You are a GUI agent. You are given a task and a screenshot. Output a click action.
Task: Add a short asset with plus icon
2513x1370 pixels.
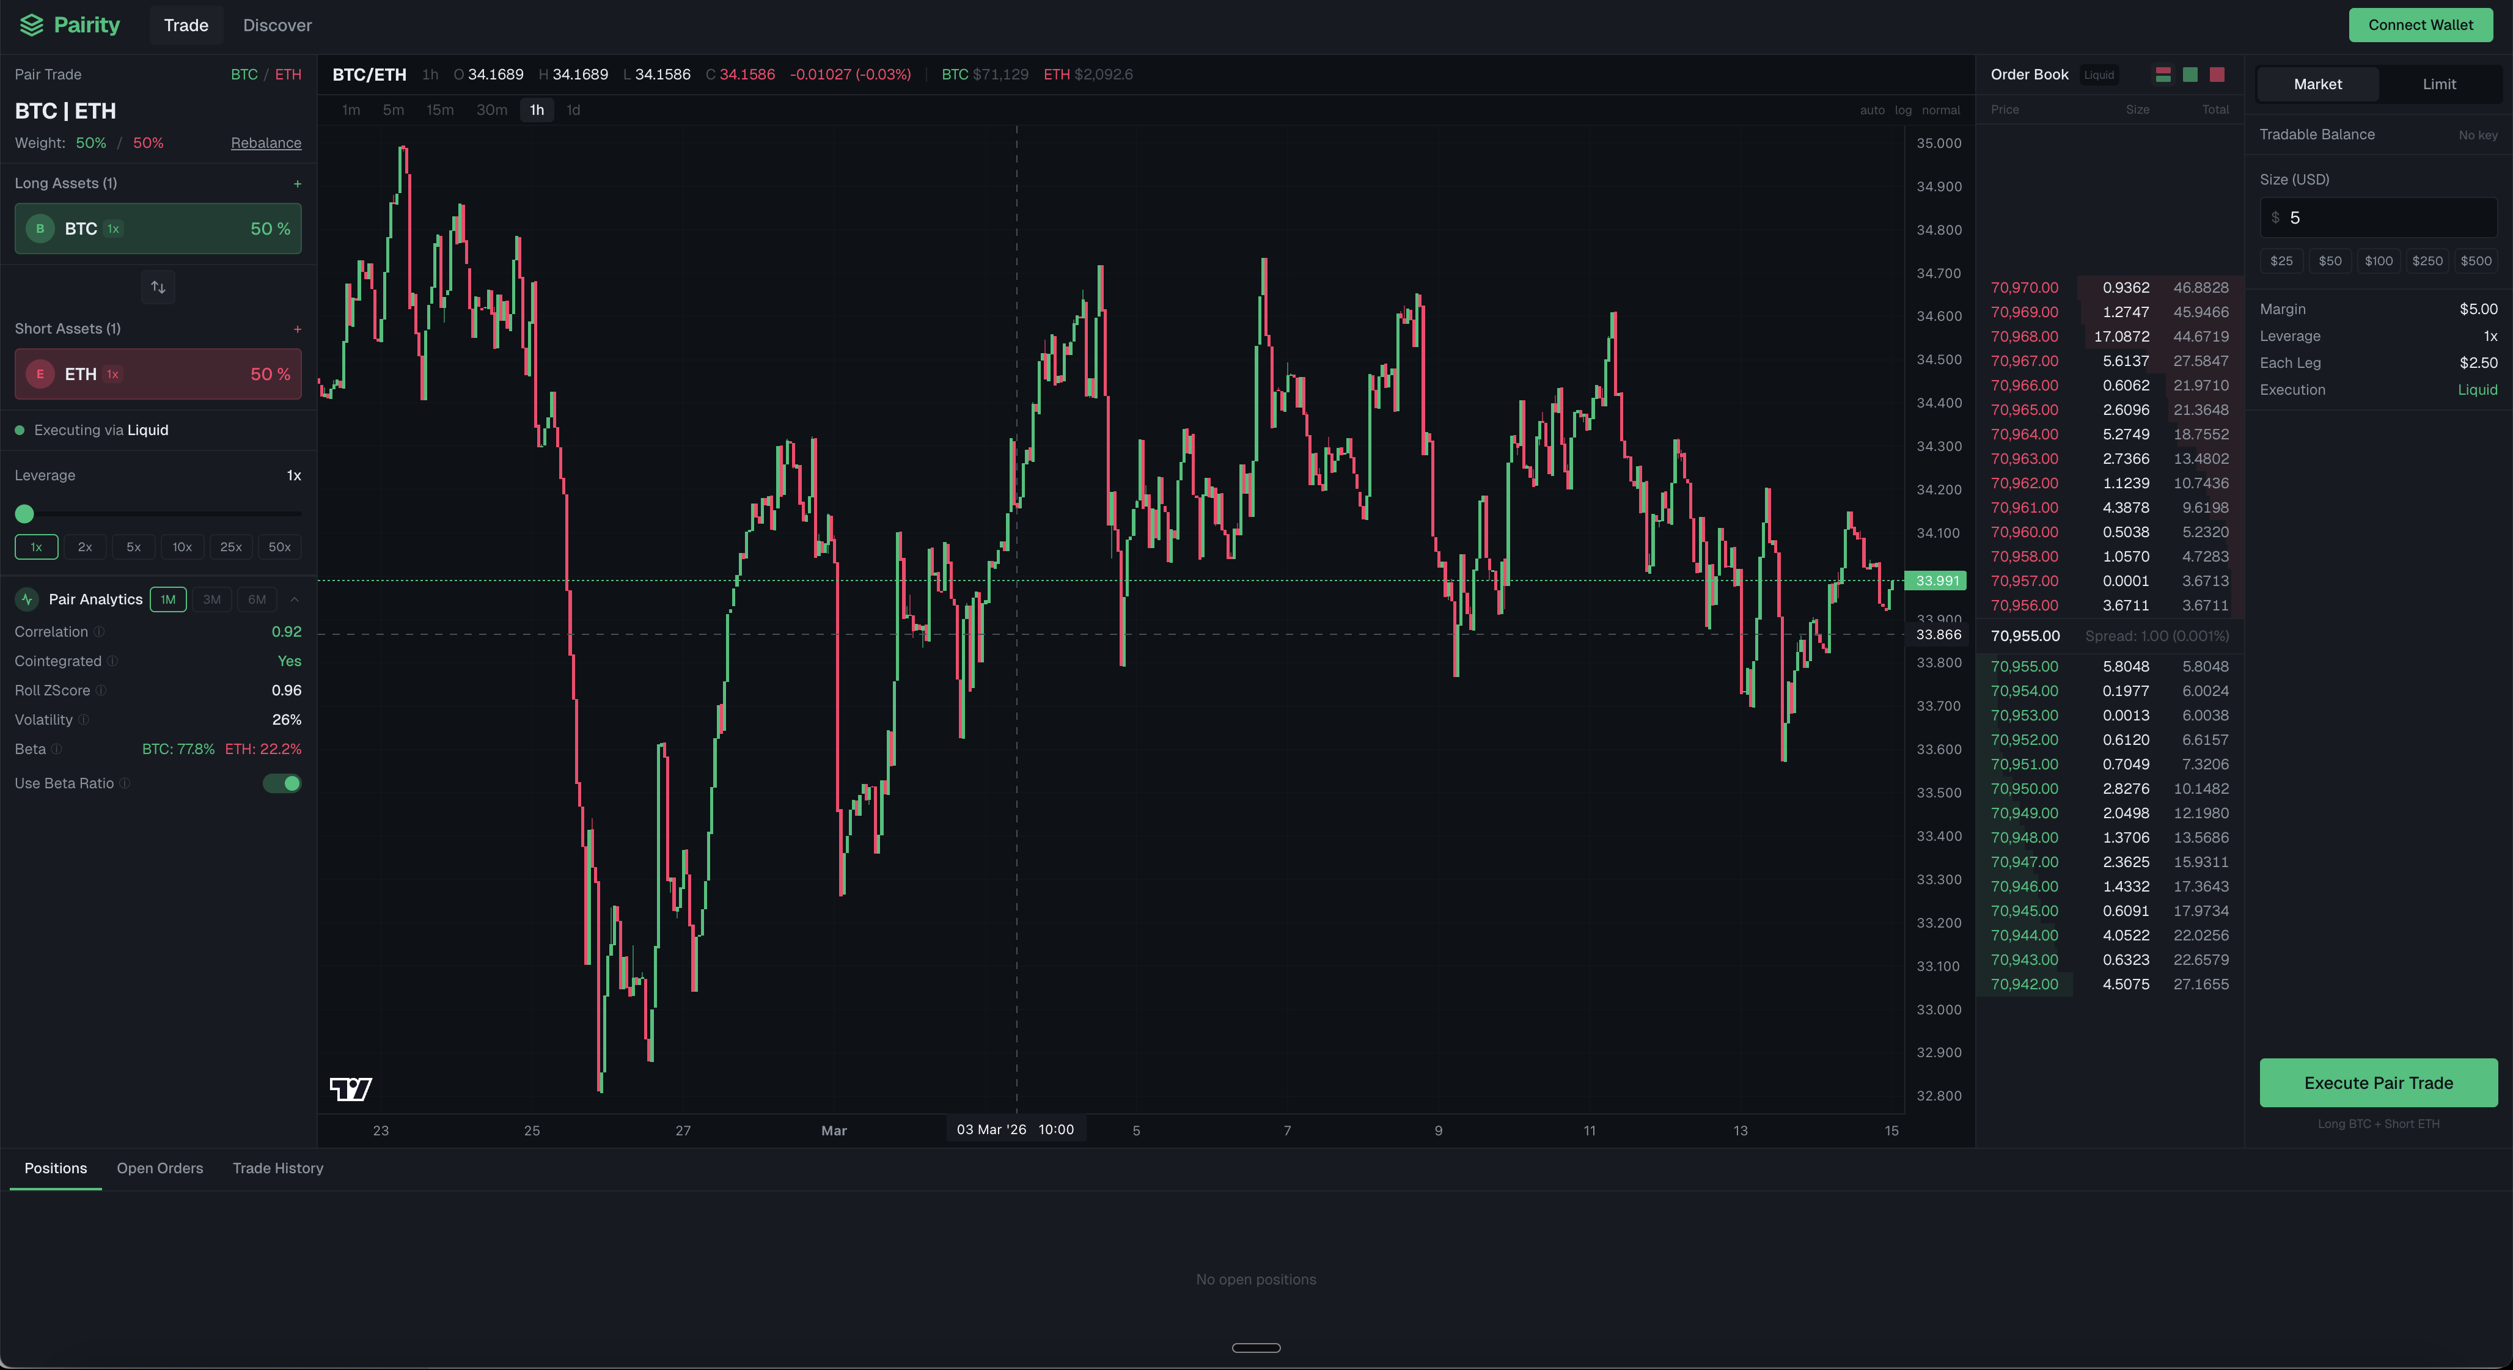(298, 329)
